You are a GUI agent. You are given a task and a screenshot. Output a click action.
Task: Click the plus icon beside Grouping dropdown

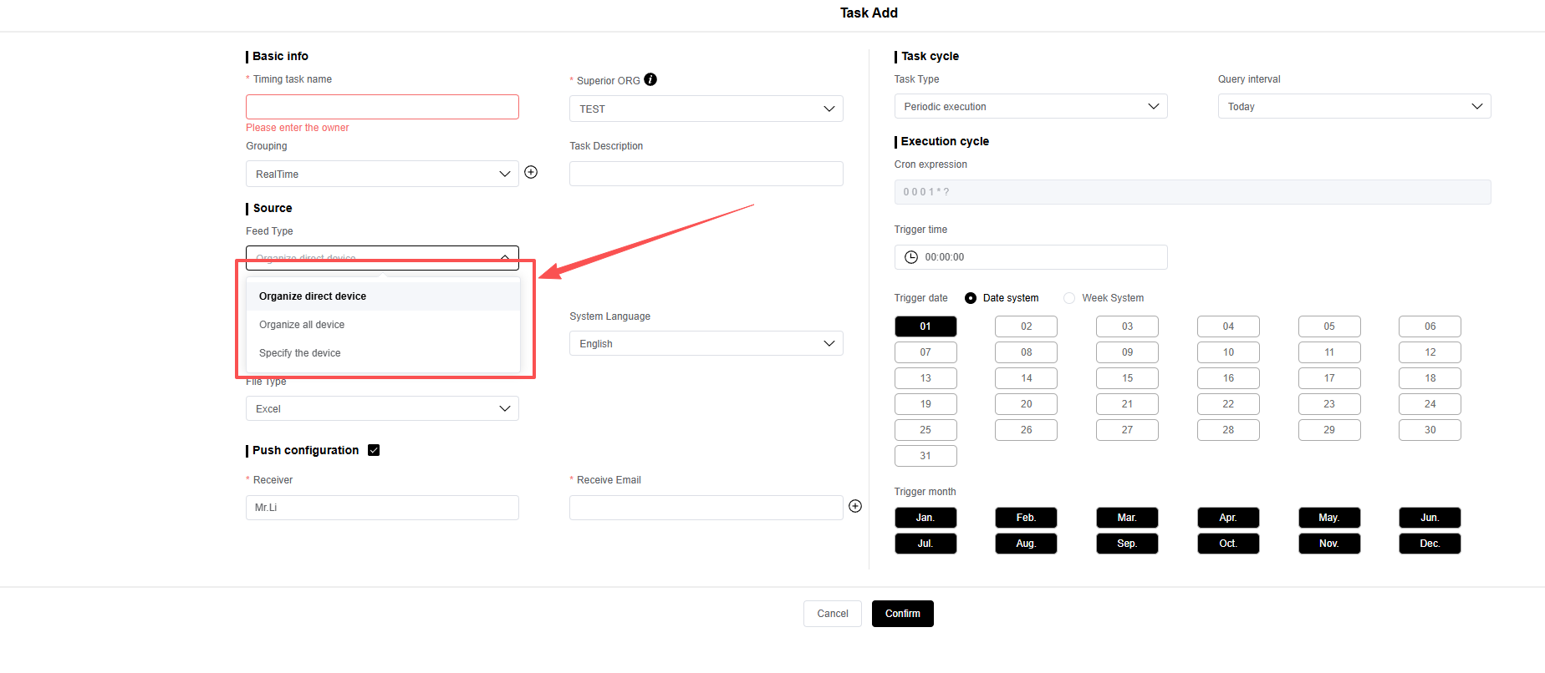click(x=531, y=173)
